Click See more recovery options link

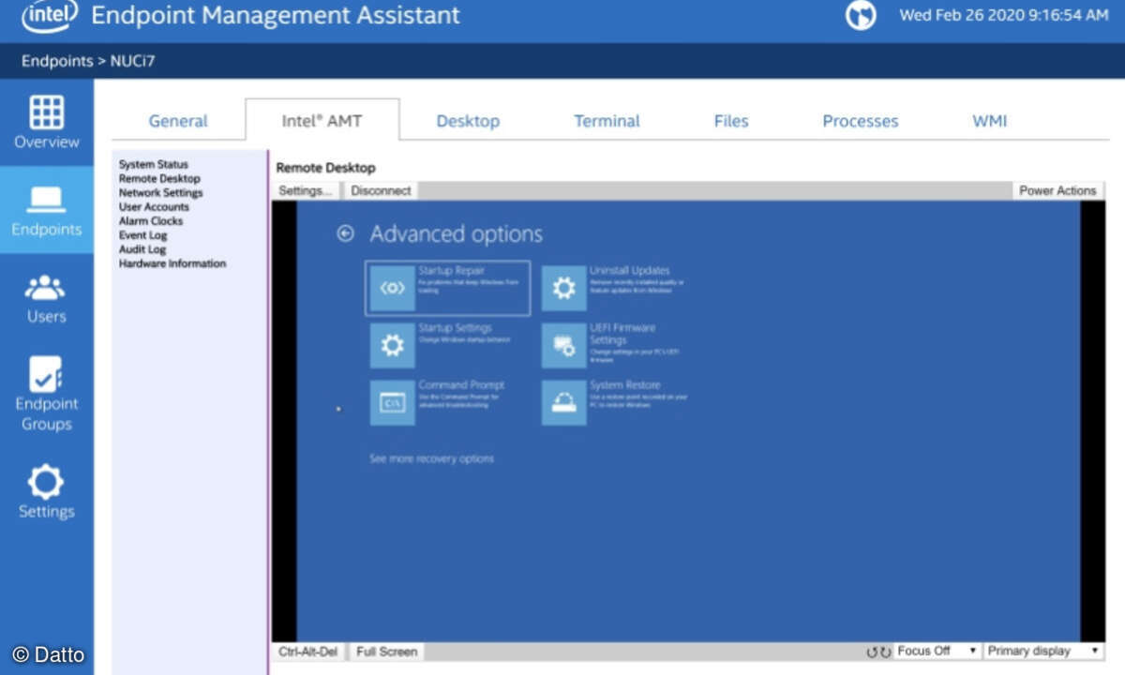coord(431,458)
